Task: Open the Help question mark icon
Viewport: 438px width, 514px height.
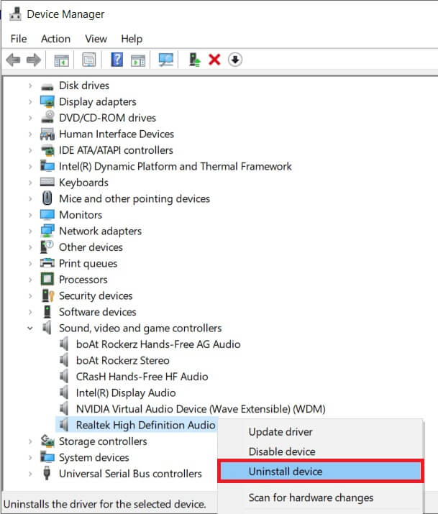Action: coord(117,60)
